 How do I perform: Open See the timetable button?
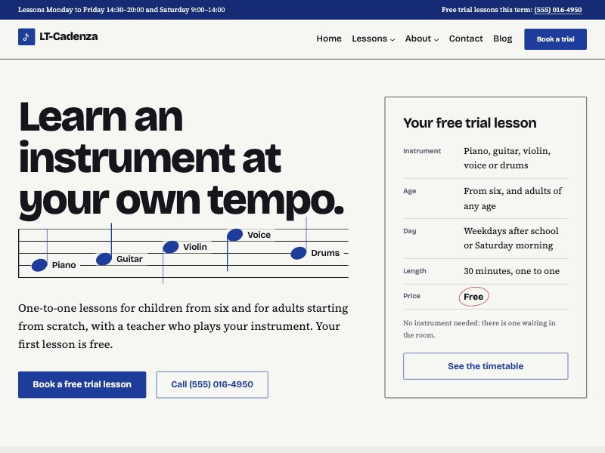point(486,366)
